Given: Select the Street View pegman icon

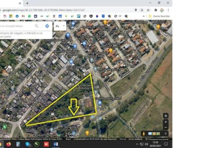Looking at the screenshot, I should click(143, 134).
